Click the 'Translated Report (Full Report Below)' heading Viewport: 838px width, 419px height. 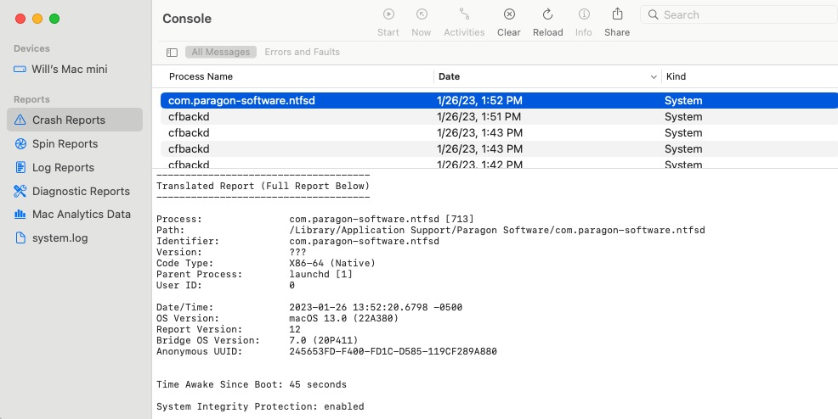pyautogui.click(x=263, y=186)
